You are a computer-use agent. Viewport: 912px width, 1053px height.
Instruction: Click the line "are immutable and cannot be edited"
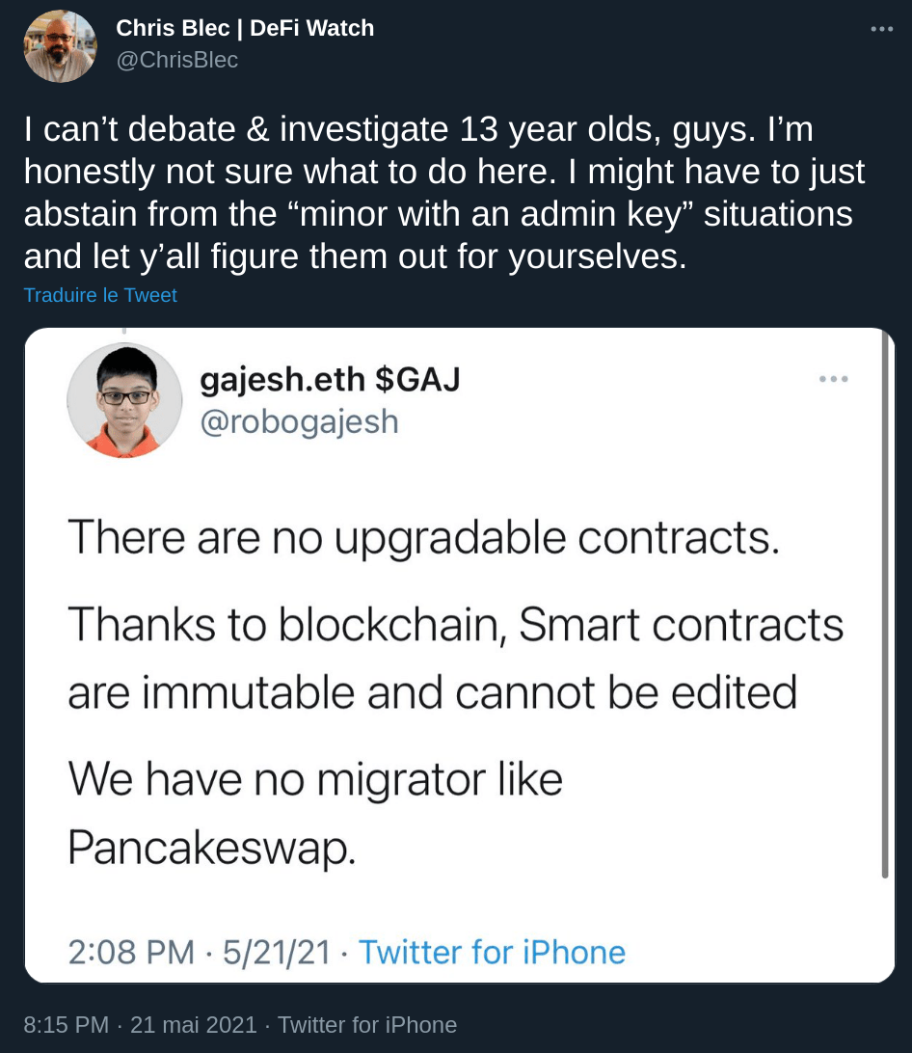point(432,691)
